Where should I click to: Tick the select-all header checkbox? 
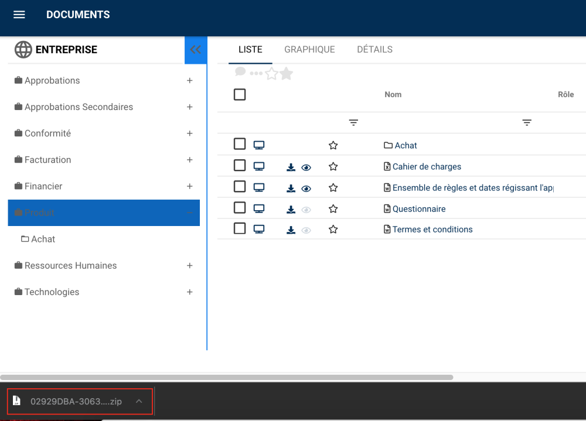(x=240, y=94)
